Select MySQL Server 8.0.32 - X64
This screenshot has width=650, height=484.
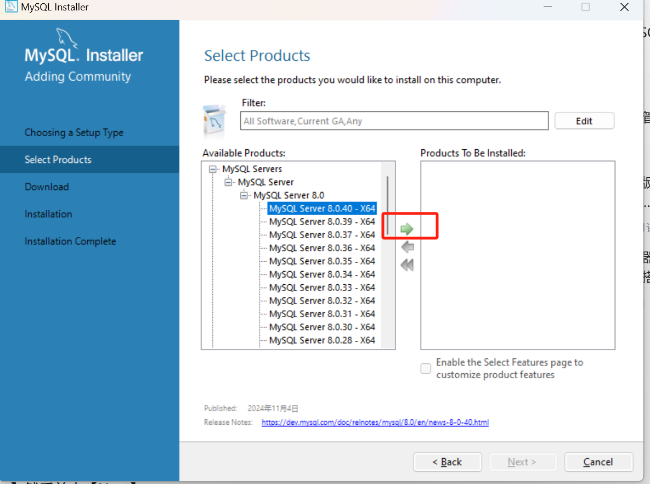click(322, 301)
